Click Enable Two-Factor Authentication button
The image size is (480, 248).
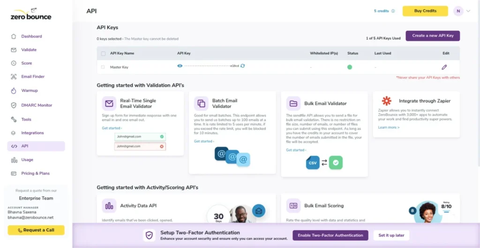(x=330, y=235)
